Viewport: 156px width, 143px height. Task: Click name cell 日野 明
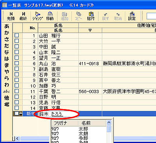[x=58, y=97]
